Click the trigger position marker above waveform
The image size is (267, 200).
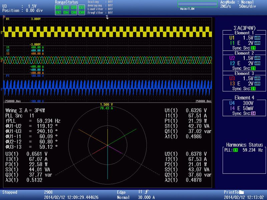pyautogui.click(x=107, y=17)
